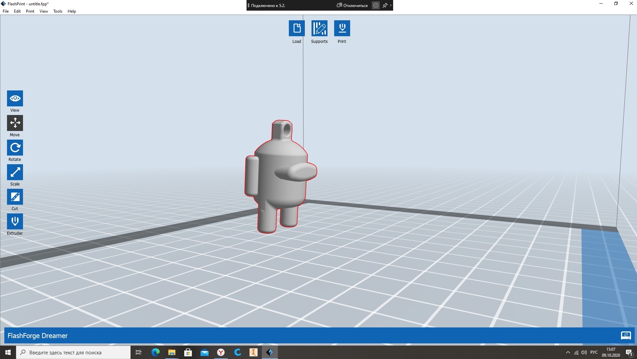Toggle the pin on connection bar
This screenshot has height=359, width=637.
[x=385, y=5]
